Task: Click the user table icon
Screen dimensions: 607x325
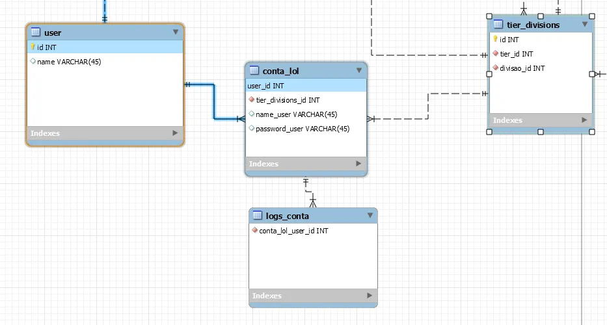Action: 36,32
